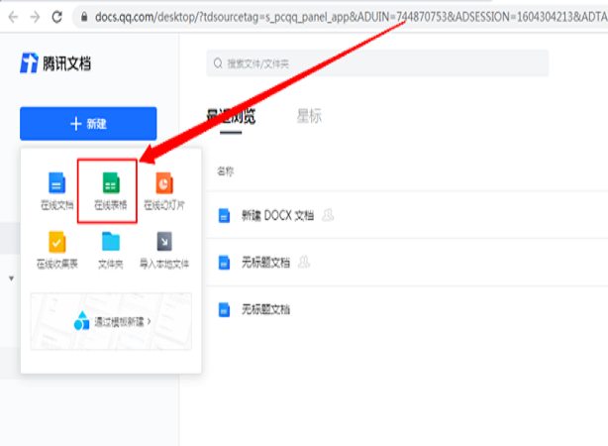The height and width of the screenshot is (446, 608).
Task: Switch to 最近浏览 tab
Action: (231, 116)
